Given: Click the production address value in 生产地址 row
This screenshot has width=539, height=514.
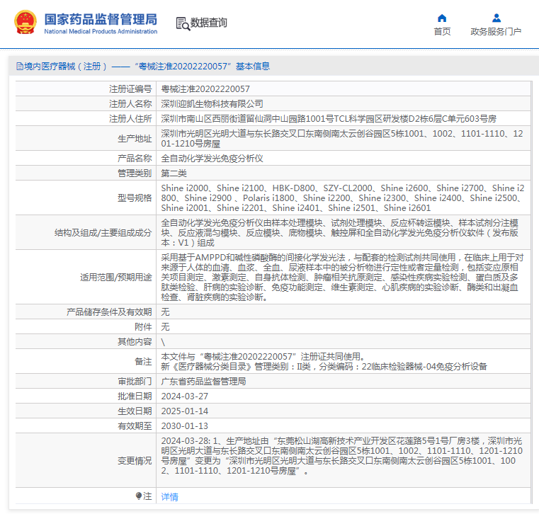Looking at the screenshot, I should tap(342, 139).
